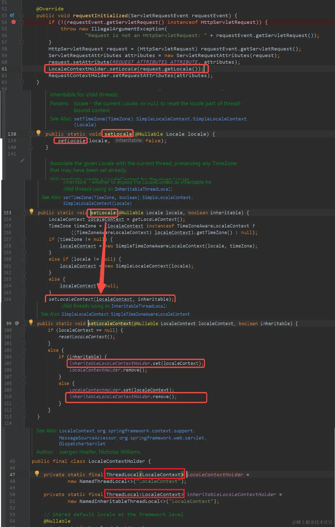Click the pencil edit-doc icon in gutter
This screenshot has width=335, height=527.
click(22, 160)
